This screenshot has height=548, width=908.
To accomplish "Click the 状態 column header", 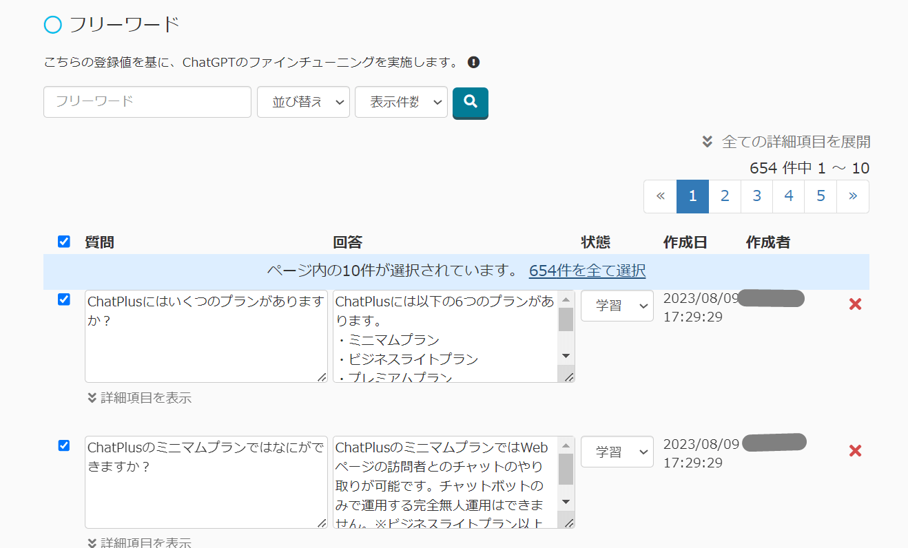I will tap(595, 242).
